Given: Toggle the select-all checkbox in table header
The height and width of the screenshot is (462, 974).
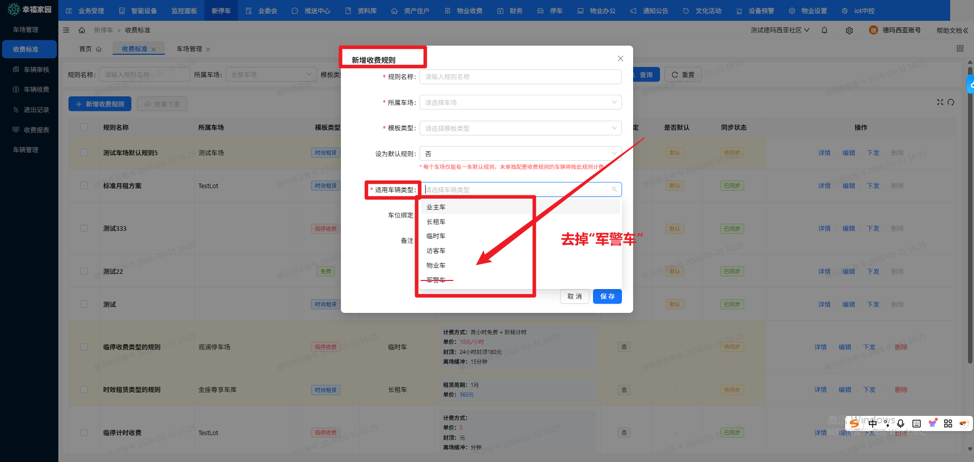Looking at the screenshot, I should click(x=84, y=127).
